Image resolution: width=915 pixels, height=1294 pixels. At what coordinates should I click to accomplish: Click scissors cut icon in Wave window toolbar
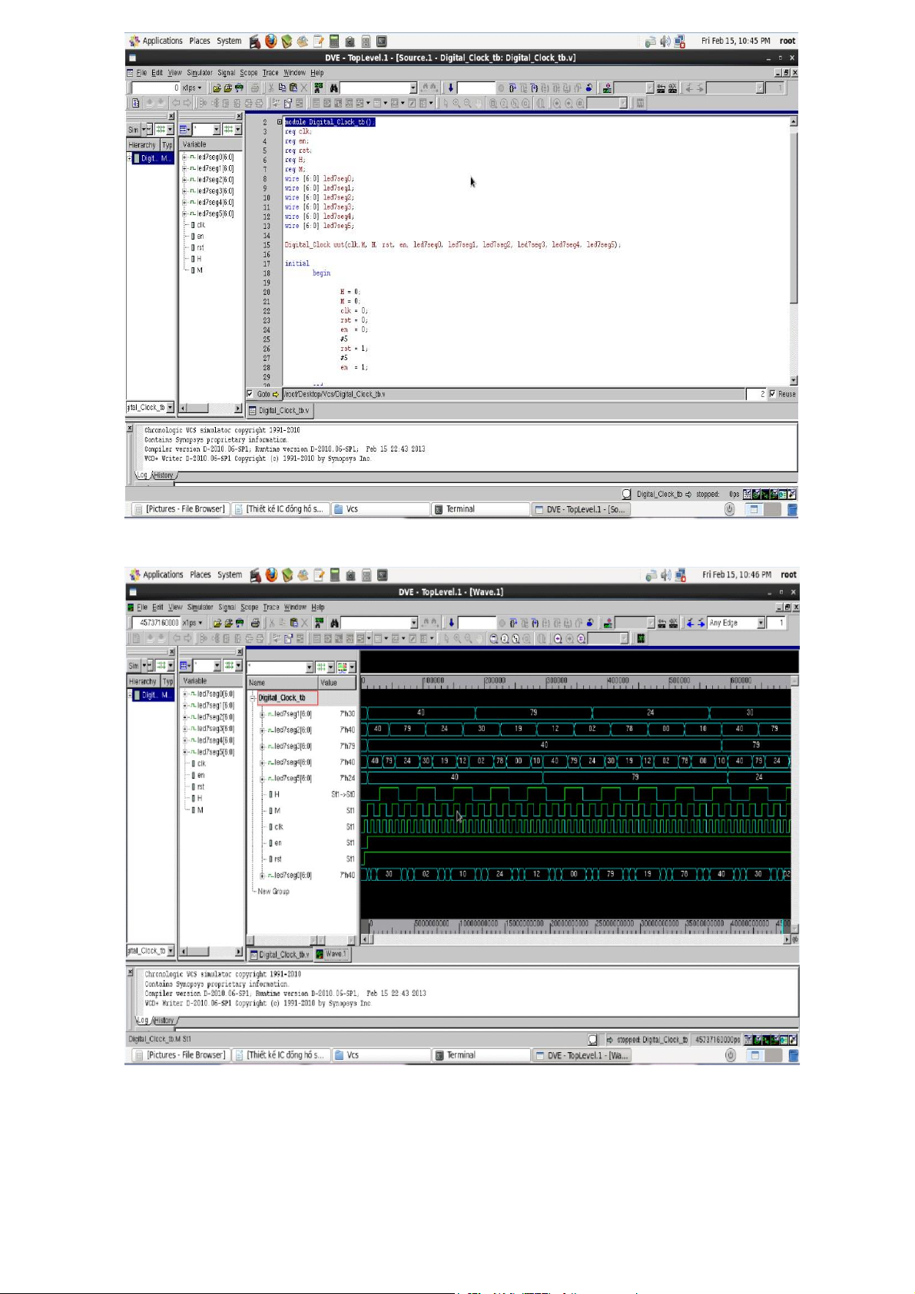point(270,624)
